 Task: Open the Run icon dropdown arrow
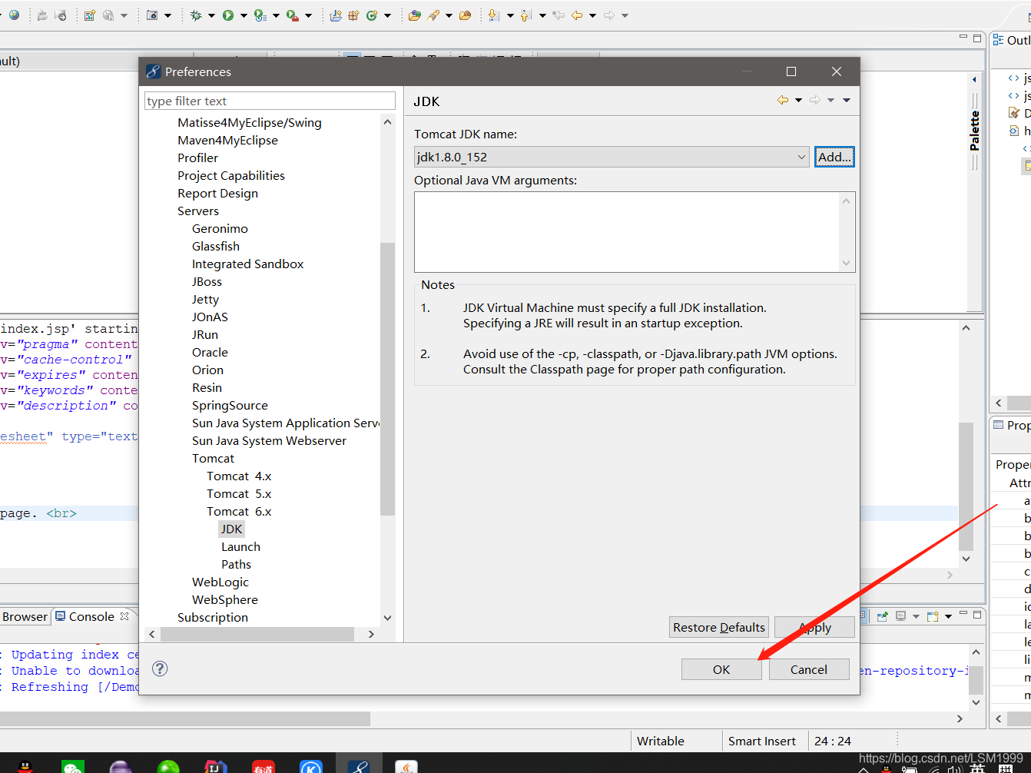244,15
